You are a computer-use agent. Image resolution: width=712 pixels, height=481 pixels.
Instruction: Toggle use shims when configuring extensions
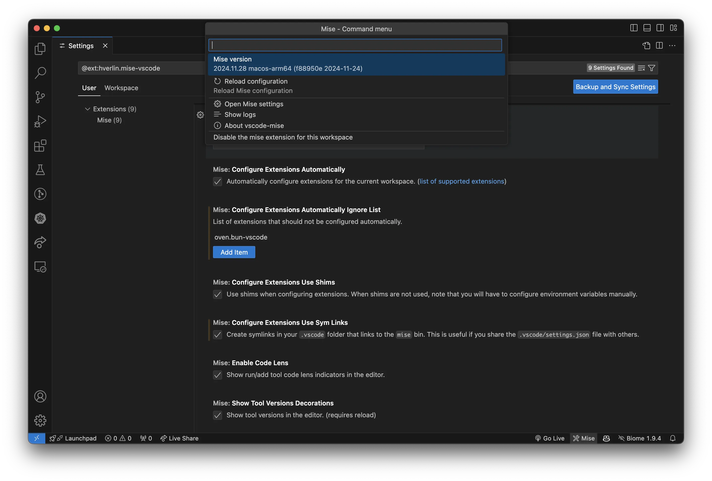(x=218, y=294)
